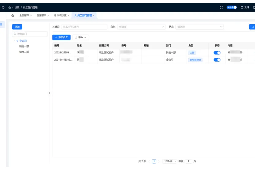
Task: Close the 普通客户 tab
Action: [x=48, y=15]
